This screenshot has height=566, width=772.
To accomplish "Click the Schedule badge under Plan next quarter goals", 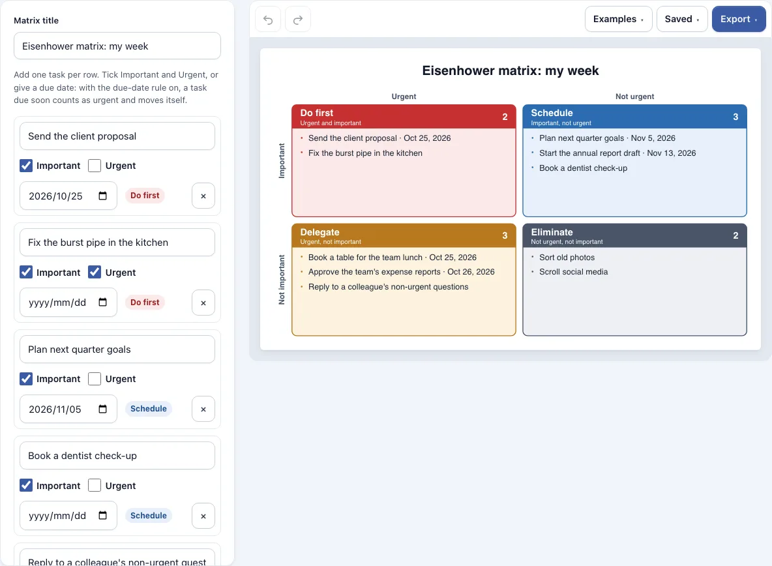I will (x=148, y=408).
